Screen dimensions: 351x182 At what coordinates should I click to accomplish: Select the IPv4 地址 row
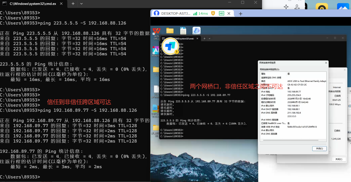pos(293,92)
